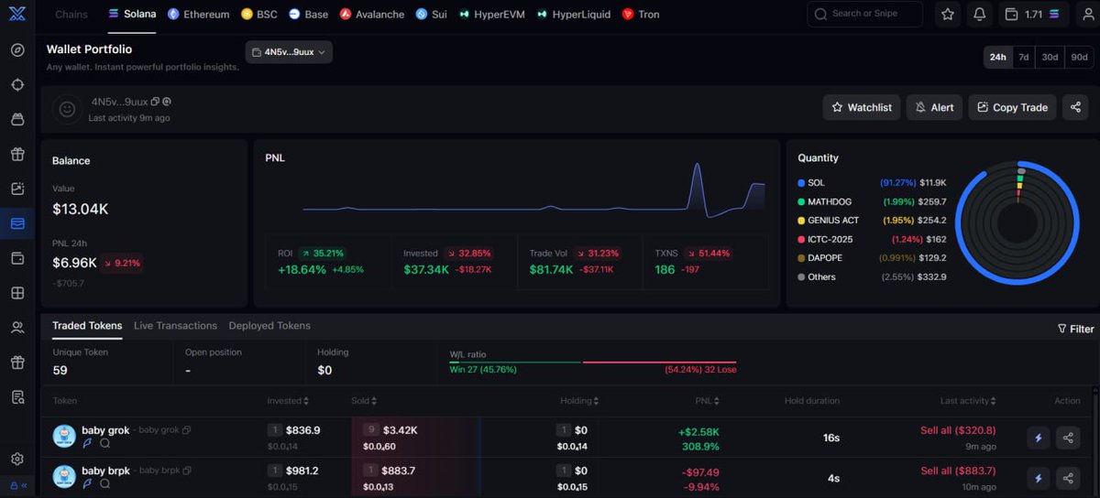Click the yellow GENIUS ACT legend dot

coord(801,221)
